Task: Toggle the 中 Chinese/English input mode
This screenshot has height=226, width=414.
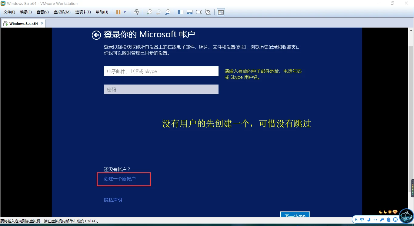Action: 362,220
